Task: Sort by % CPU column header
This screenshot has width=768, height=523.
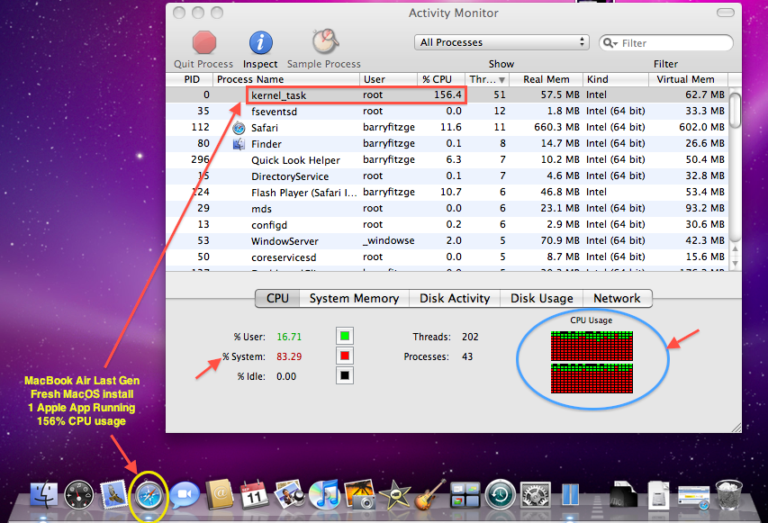Action: tap(441, 79)
